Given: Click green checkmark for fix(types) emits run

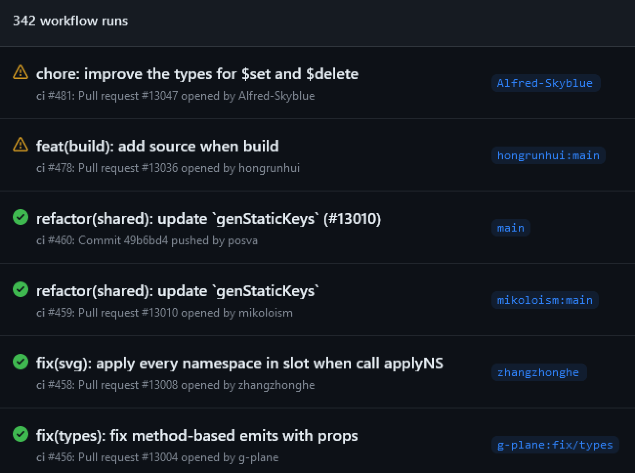Looking at the screenshot, I should (x=21, y=434).
